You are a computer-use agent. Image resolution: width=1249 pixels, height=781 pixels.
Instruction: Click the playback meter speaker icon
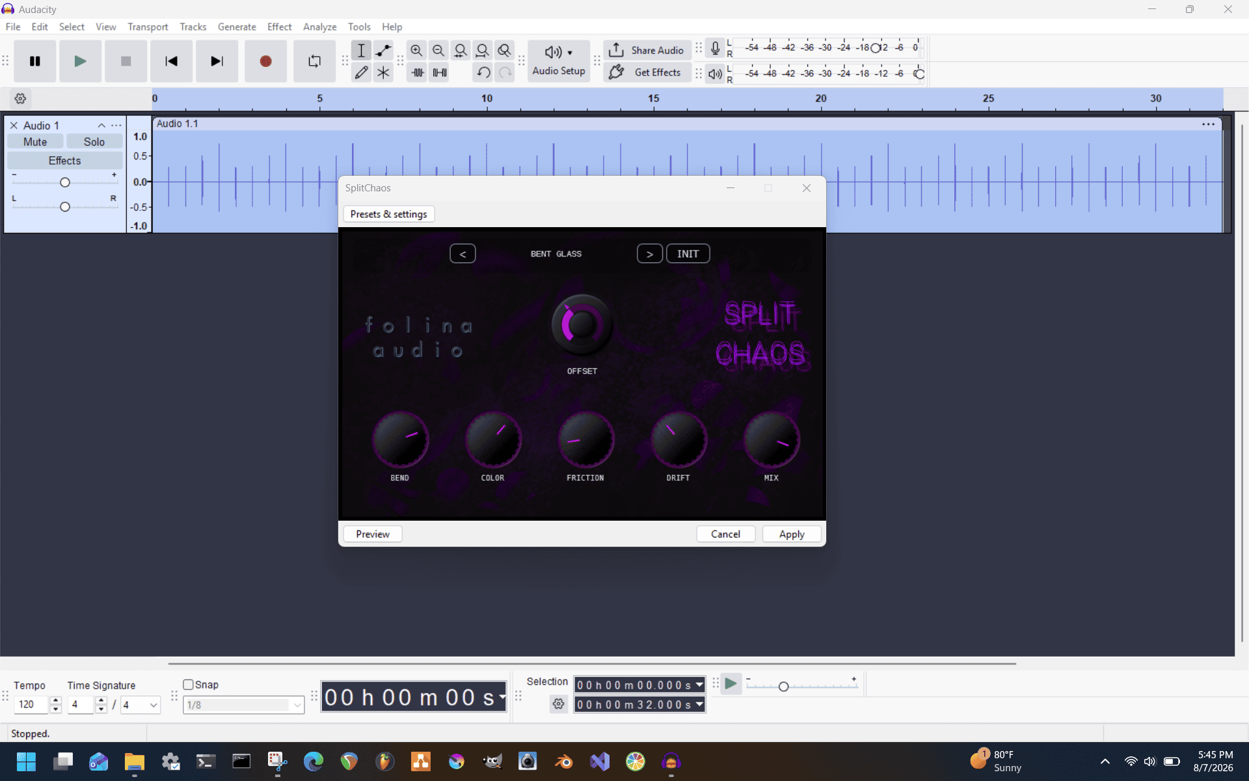(x=715, y=74)
